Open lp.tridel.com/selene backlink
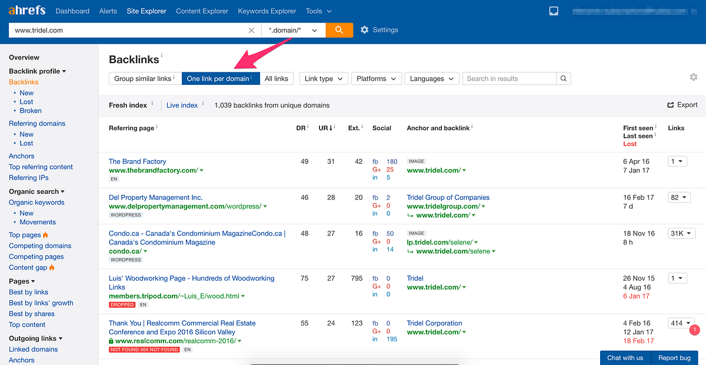Screen dimensions: 706x365 tap(441, 243)
